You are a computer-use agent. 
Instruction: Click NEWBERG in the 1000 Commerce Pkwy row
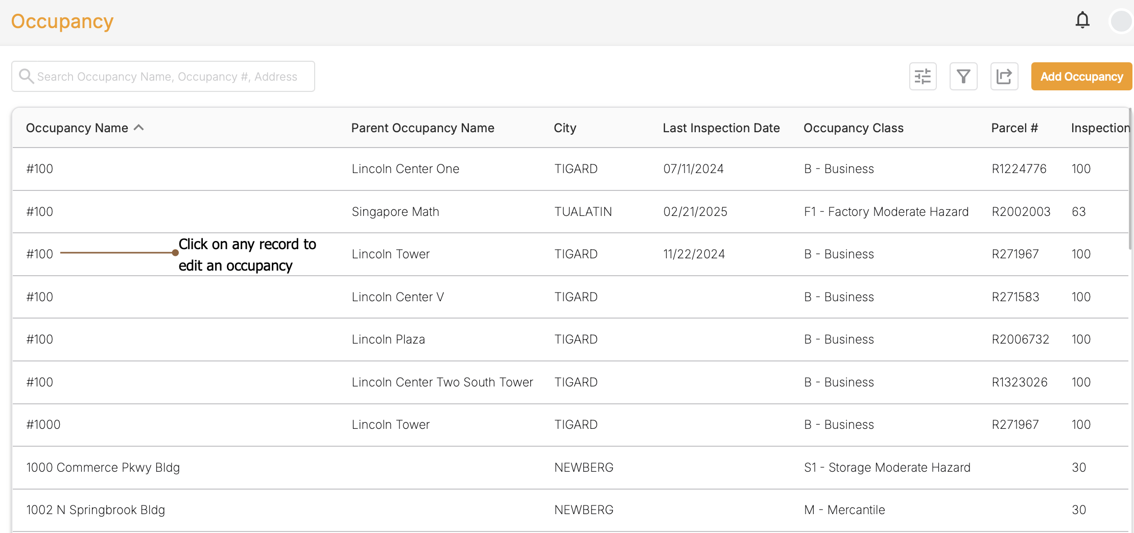pyautogui.click(x=584, y=468)
